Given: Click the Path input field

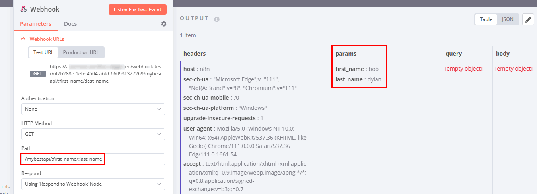Looking at the screenshot, I should (93, 159).
